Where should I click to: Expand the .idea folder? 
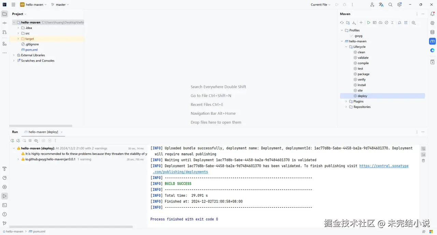[18, 28]
